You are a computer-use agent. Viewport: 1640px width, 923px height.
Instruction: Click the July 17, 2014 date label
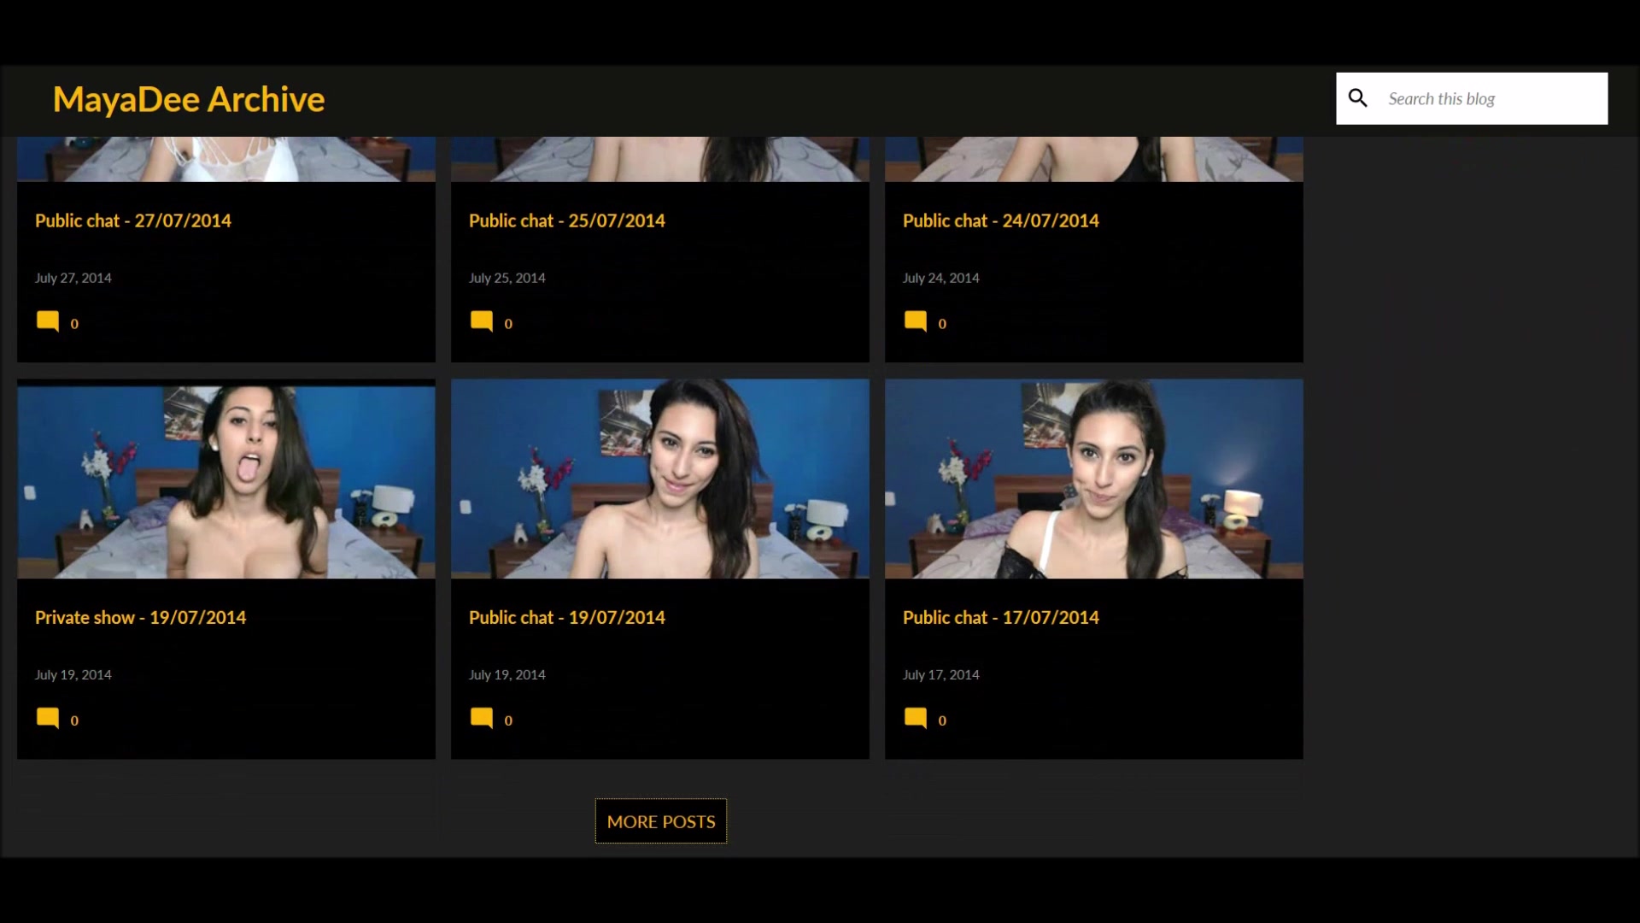[x=940, y=674]
